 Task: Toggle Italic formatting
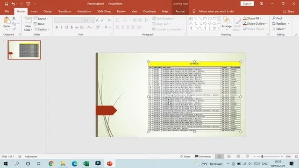61,28
